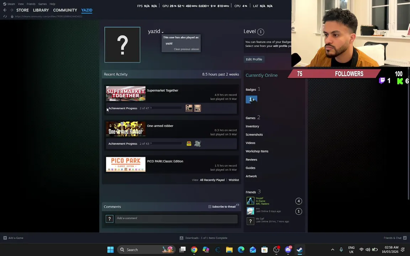Open the Inventory link
This screenshot has width=410, height=256.
(252, 126)
